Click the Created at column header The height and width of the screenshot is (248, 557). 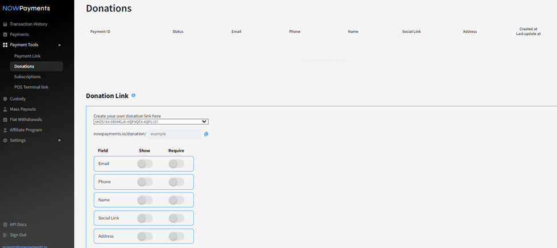pos(528,29)
